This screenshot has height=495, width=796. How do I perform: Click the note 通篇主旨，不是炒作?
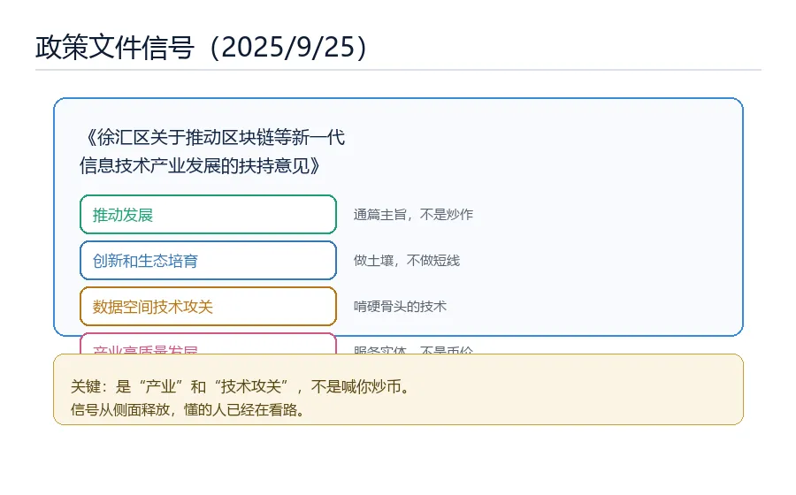point(413,215)
